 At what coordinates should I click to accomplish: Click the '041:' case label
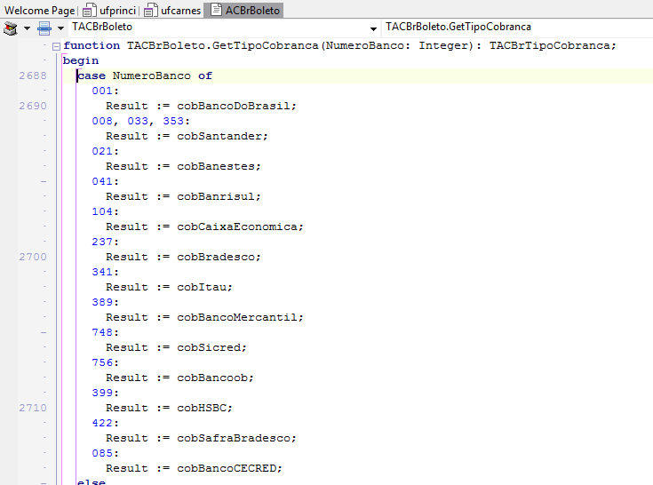pos(106,181)
